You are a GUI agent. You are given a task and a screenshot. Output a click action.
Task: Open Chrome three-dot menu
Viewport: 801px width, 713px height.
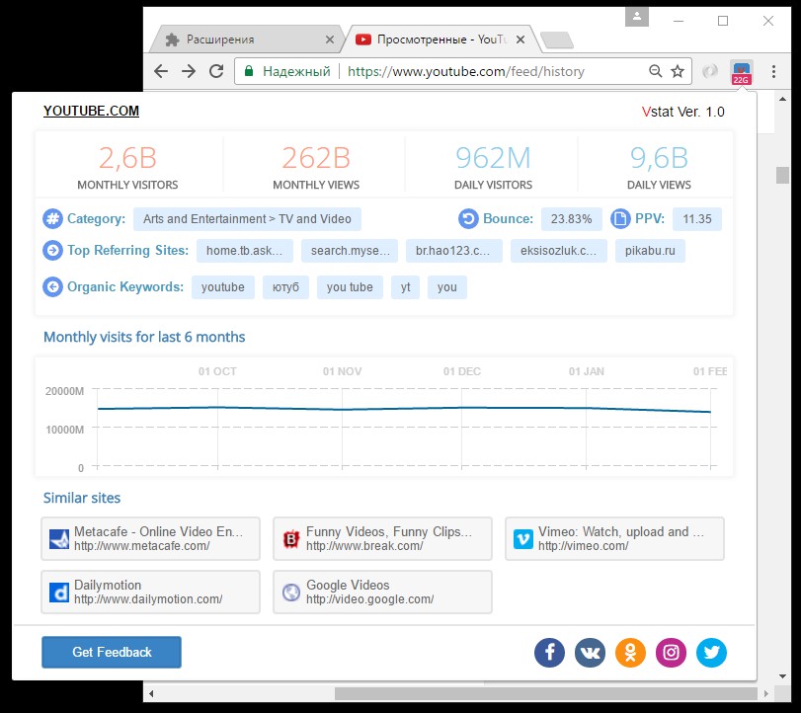pyautogui.click(x=774, y=71)
